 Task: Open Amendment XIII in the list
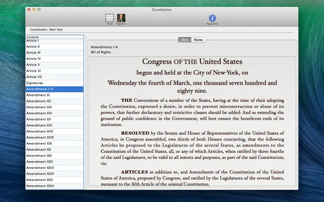coord(54,107)
